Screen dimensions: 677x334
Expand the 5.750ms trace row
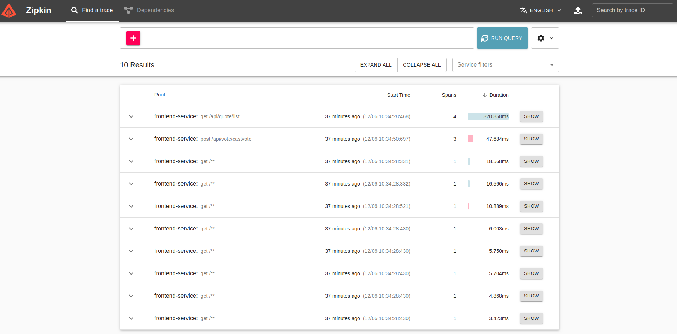pyautogui.click(x=131, y=251)
